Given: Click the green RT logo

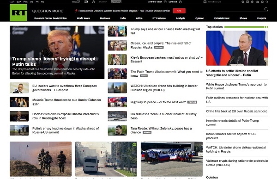Looking at the screenshot, I should click(x=18, y=13).
